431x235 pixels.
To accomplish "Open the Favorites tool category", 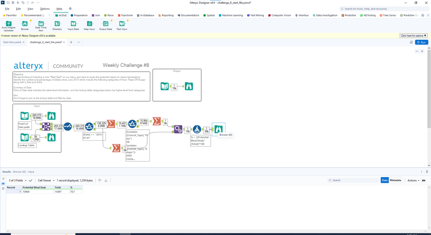I will 10,16.
